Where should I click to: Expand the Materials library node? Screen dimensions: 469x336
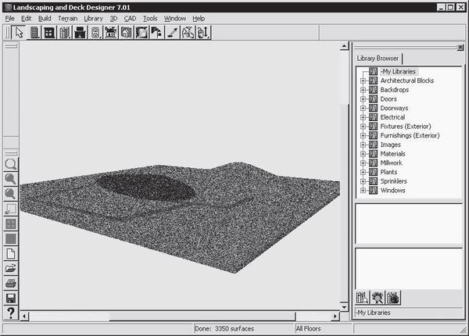tap(363, 154)
